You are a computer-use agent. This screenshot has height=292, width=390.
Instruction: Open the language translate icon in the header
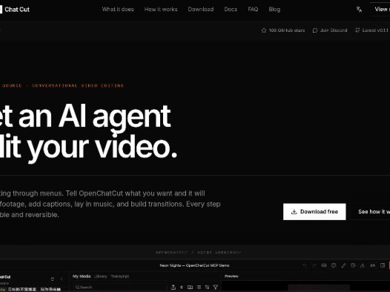[359, 10]
